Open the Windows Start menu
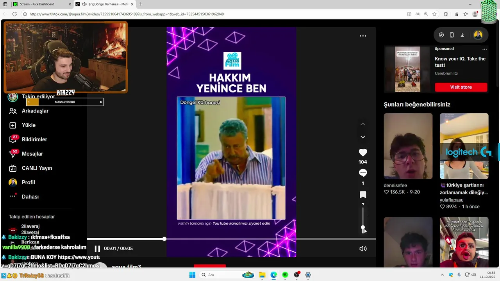Viewport: 500px width, 281px height. tap(192, 275)
